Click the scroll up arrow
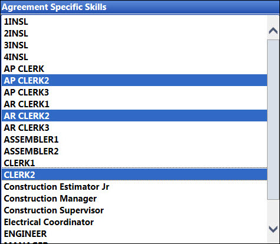 click(x=273, y=31)
